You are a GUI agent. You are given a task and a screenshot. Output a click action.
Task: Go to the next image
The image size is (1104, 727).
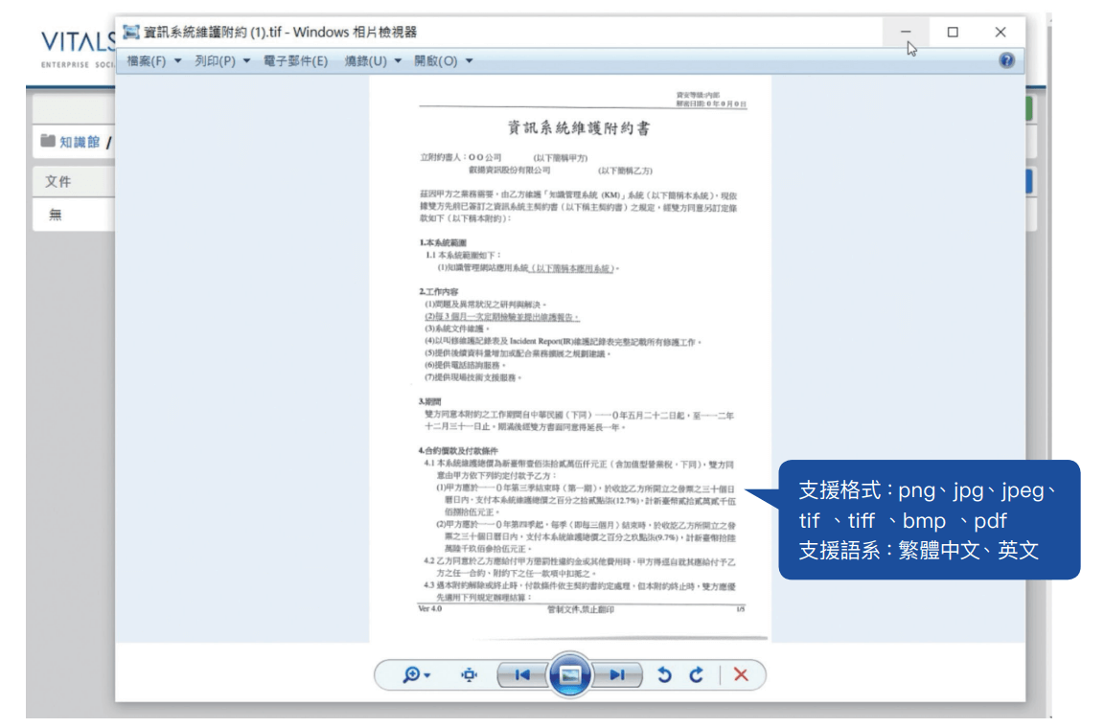618,675
